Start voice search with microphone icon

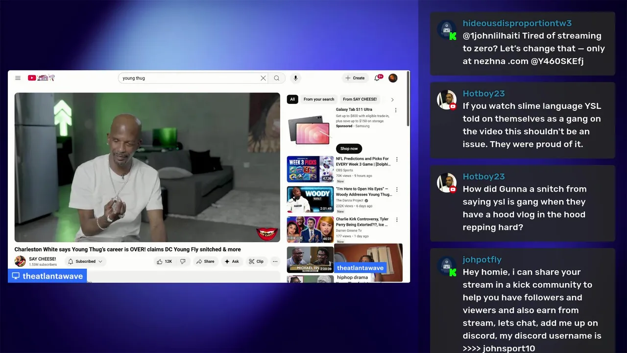(295, 78)
